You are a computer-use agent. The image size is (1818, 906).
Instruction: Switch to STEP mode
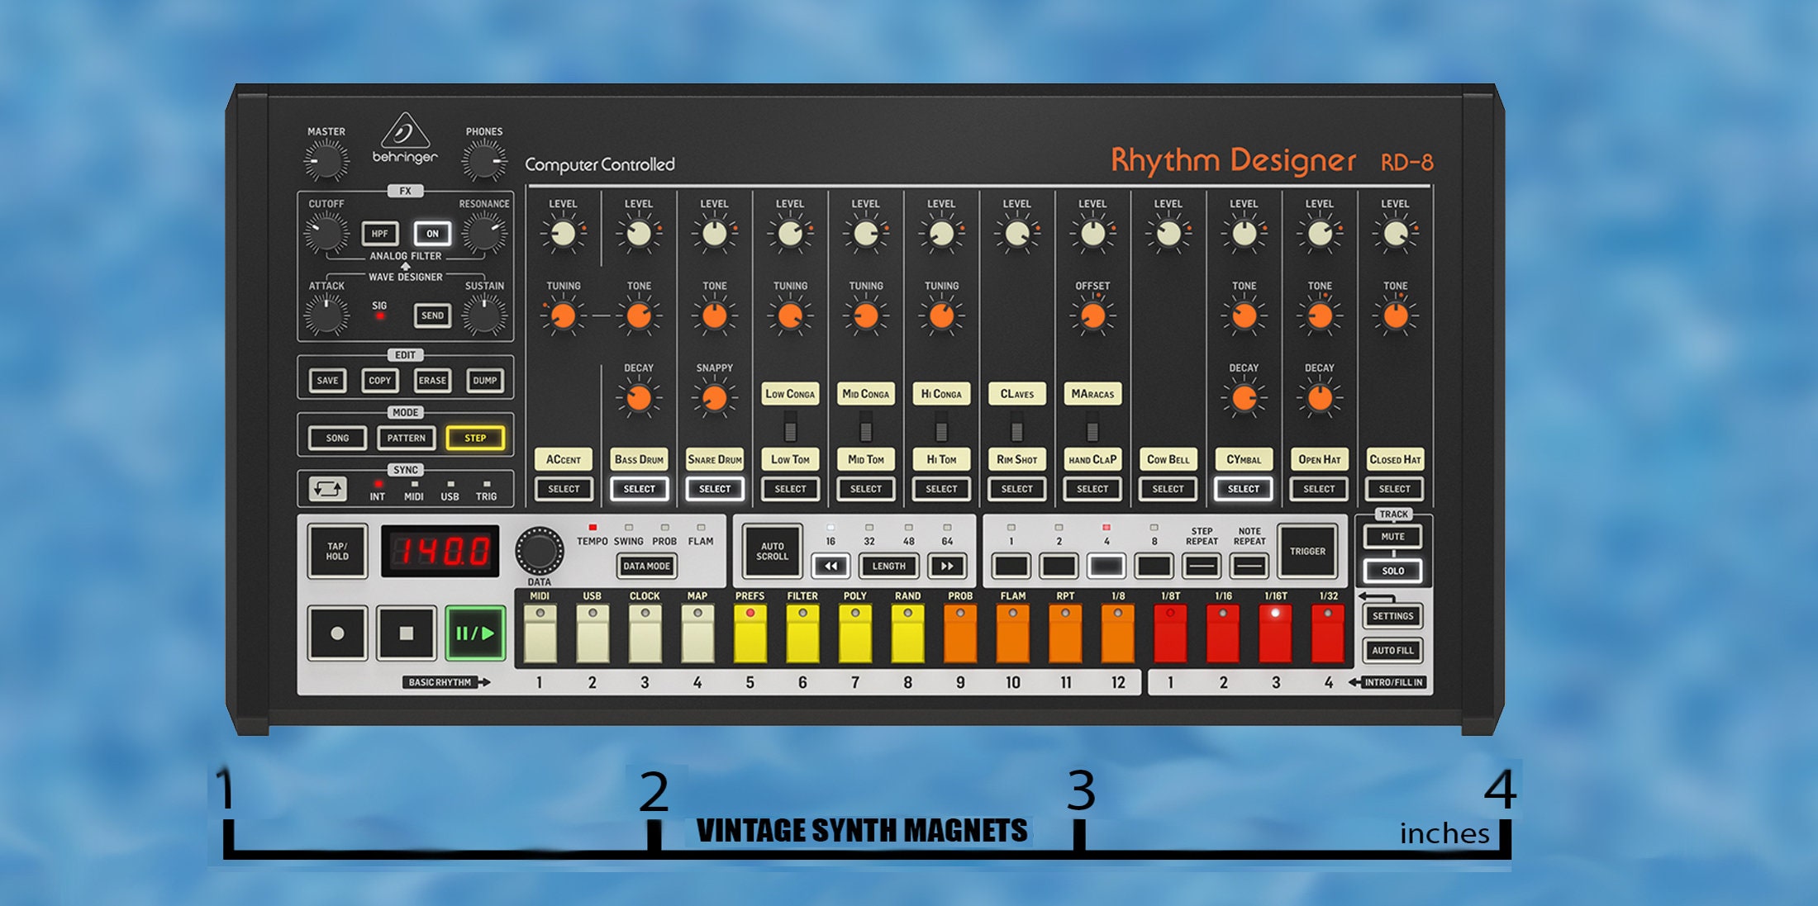[475, 438]
